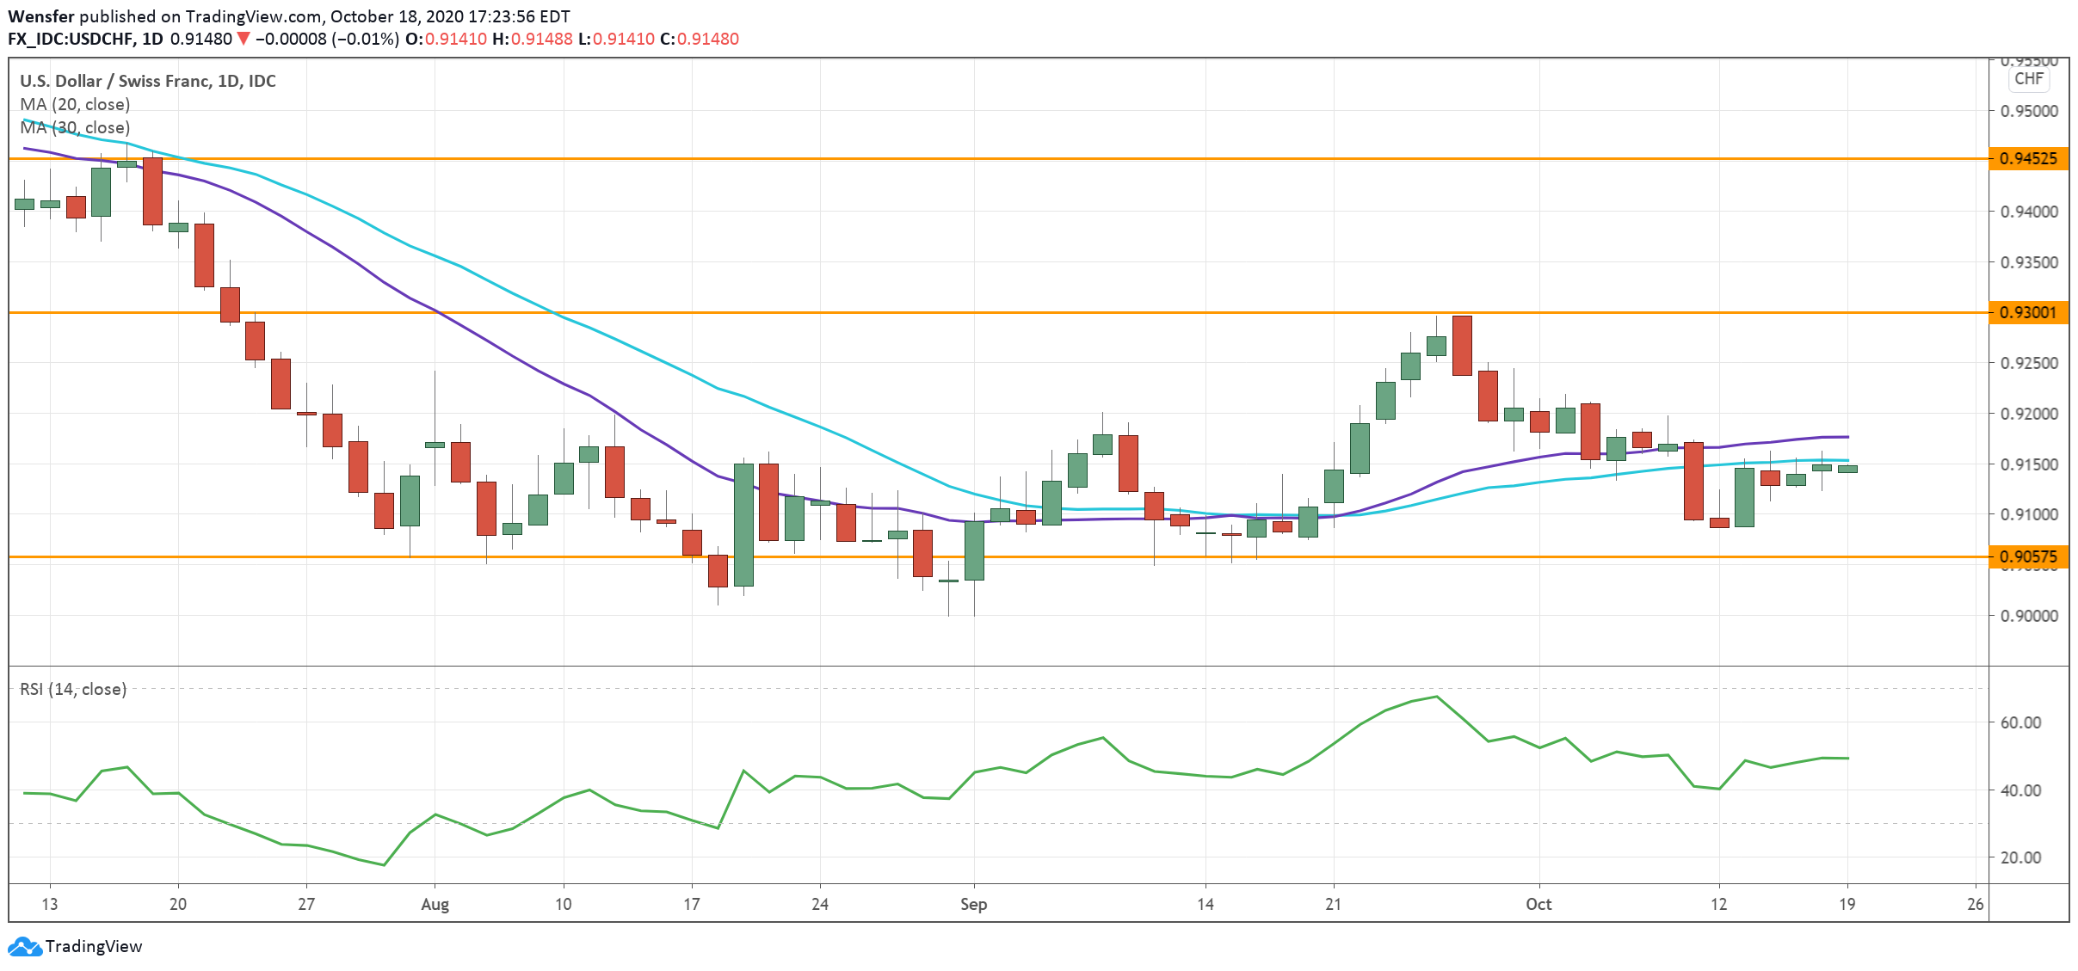Screen dimensions: 2078x971
Task: Click the CHF currency badge on price axis
Action: coord(2028,78)
